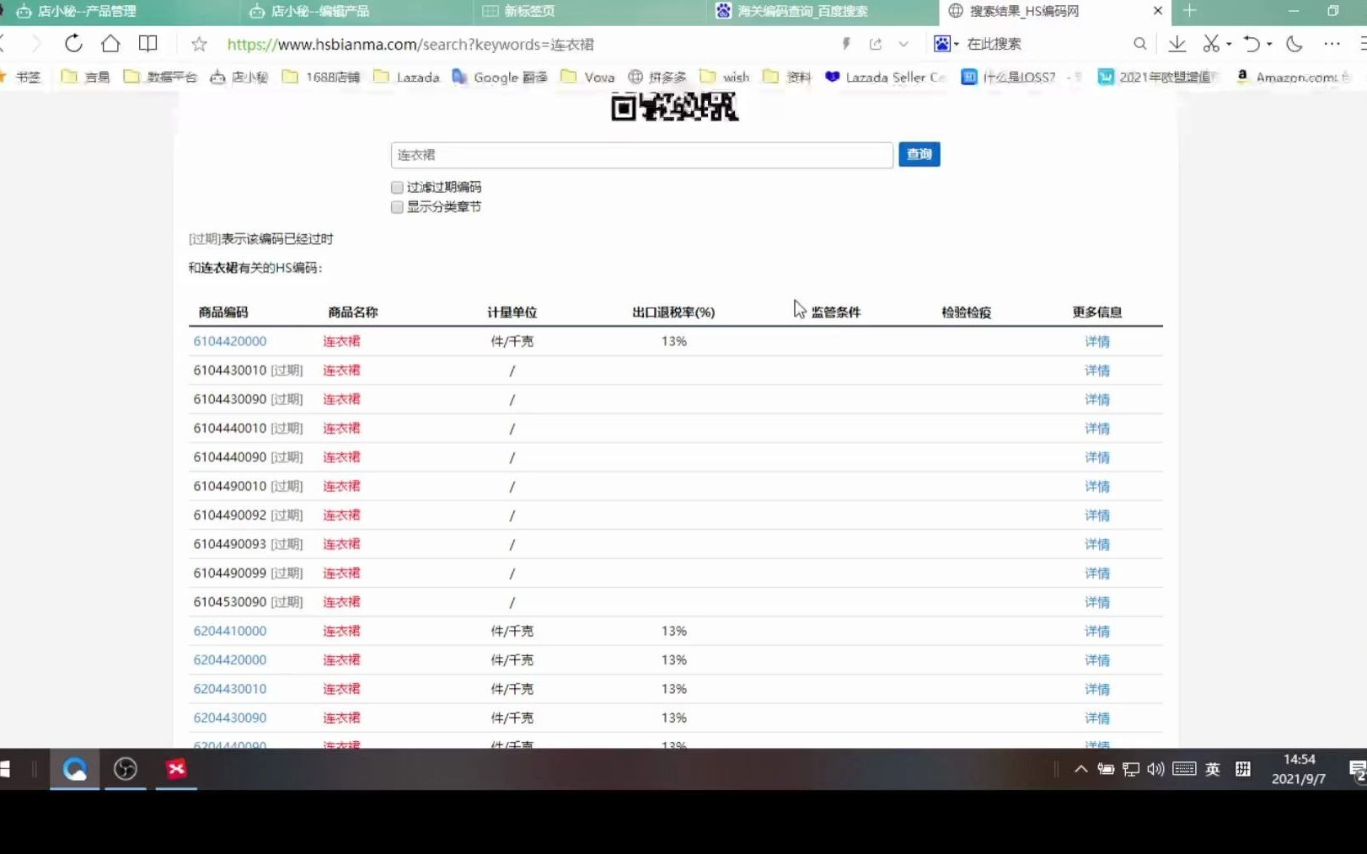Click the 出口退税率(%) column header

673,312
